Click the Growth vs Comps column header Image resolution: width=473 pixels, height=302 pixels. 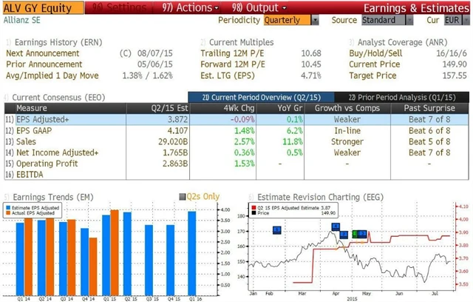point(347,108)
